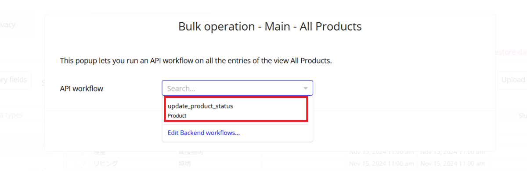Click the Slug column header
527x171 pixels.
[522, 115]
